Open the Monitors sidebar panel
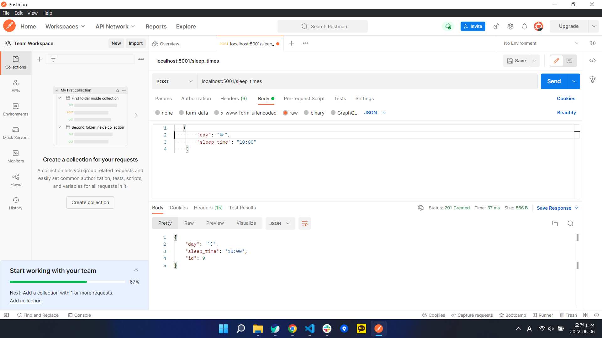This screenshot has width=602, height=338. [x=16, y=156]
